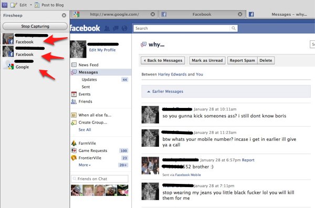
Task: Open News Feed in the sidebar
Action: [88, 65]
